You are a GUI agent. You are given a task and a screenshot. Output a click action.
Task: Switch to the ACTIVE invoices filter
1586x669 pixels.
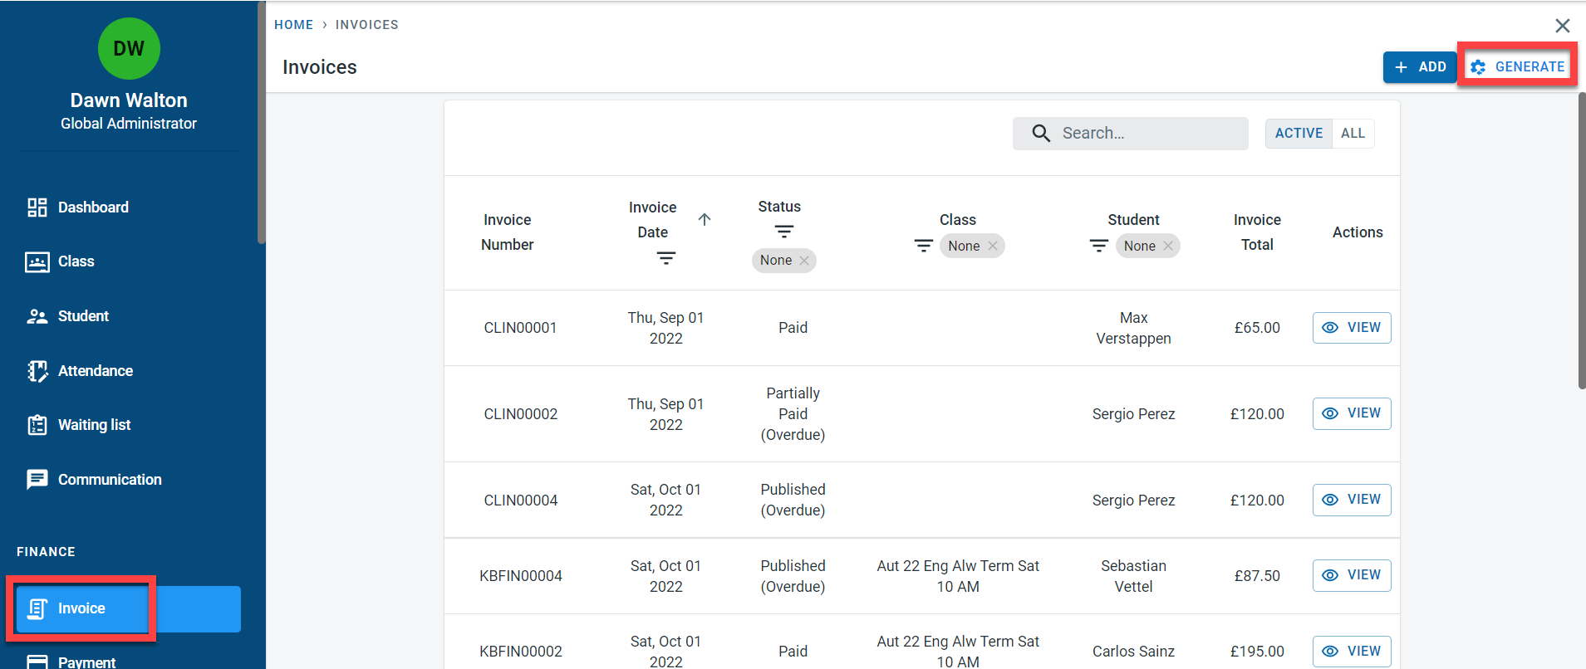click(x=1298, y=134)
